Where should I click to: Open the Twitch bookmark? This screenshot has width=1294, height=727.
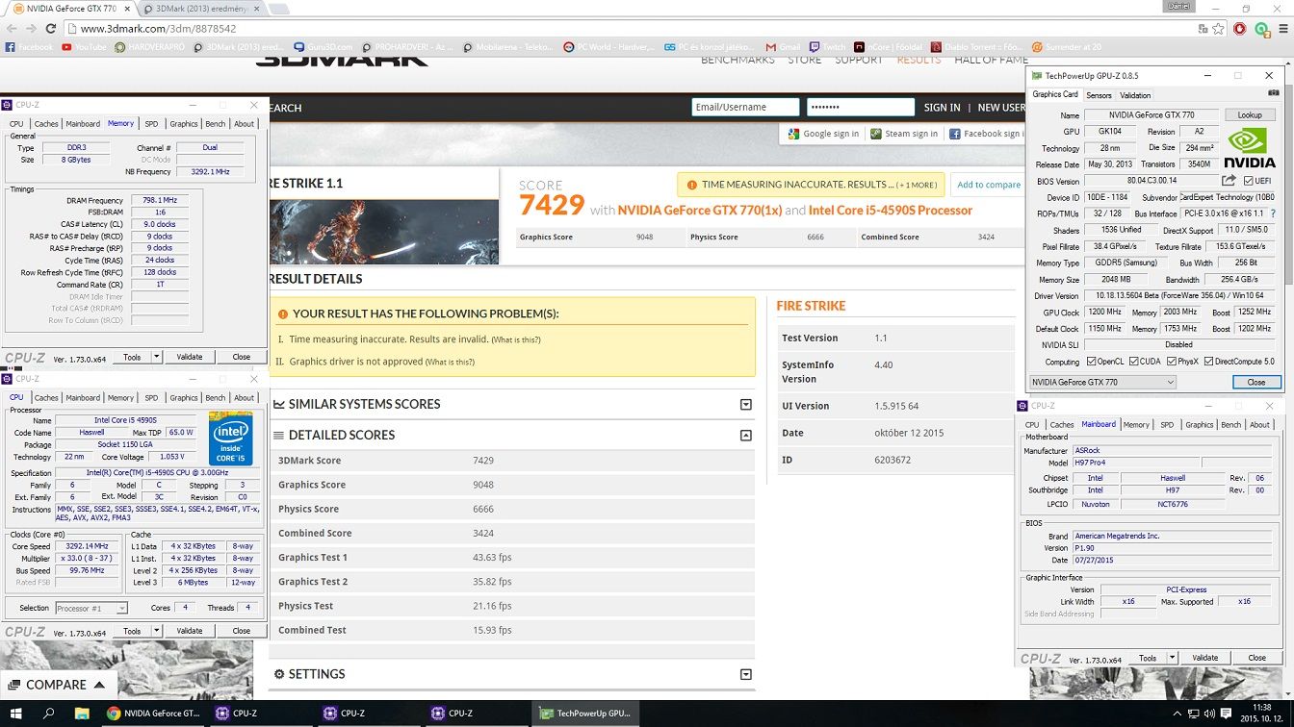point(828,47)
